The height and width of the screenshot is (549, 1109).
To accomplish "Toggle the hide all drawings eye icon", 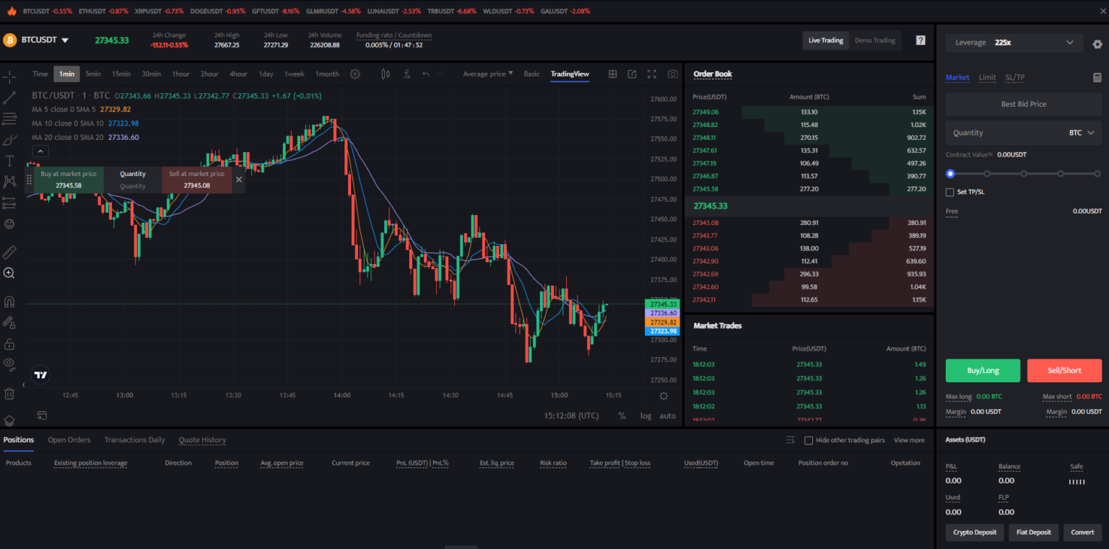I will 9,364.
